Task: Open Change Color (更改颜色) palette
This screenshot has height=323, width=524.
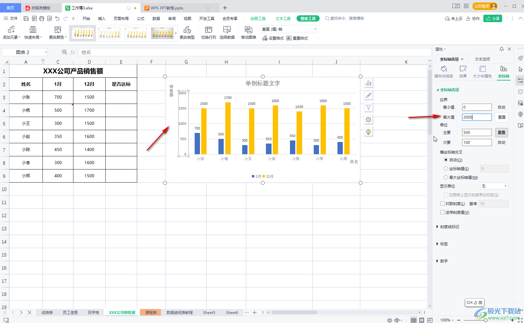Action: 58,32
